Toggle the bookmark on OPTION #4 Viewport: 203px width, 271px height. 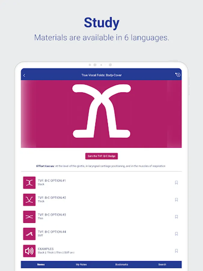(x=176, y=234)
